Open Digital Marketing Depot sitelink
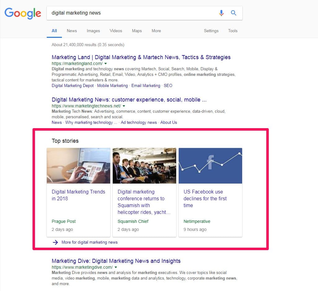This screenshot has width=318, height=291. (72, 85)
